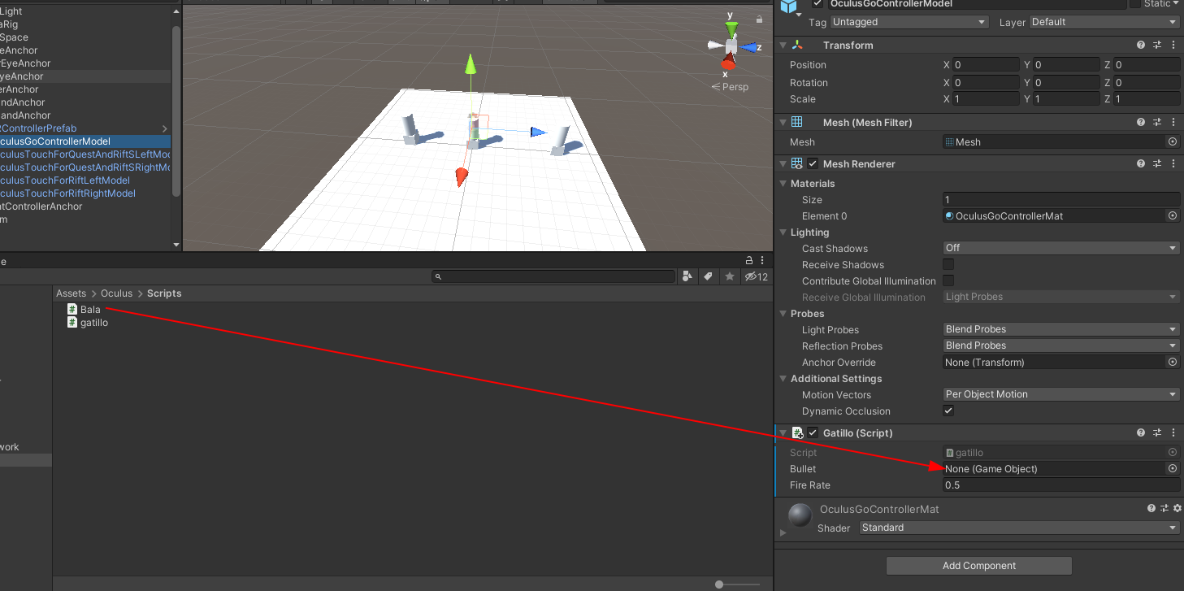Screen dimensions: 1184x591
Task: Open the object picker for Bullet field
Action: (1172, 469)
